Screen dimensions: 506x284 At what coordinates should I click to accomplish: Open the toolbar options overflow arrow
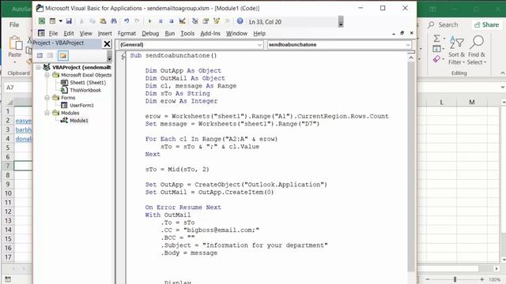pos(341,22)
